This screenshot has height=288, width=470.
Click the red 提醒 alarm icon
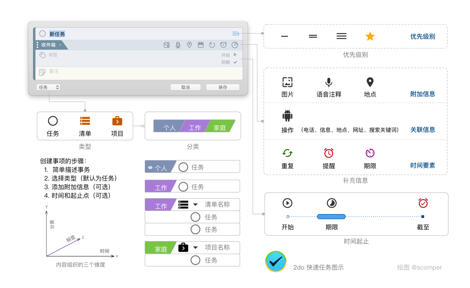pyautogui.click(x=329, y=153)
